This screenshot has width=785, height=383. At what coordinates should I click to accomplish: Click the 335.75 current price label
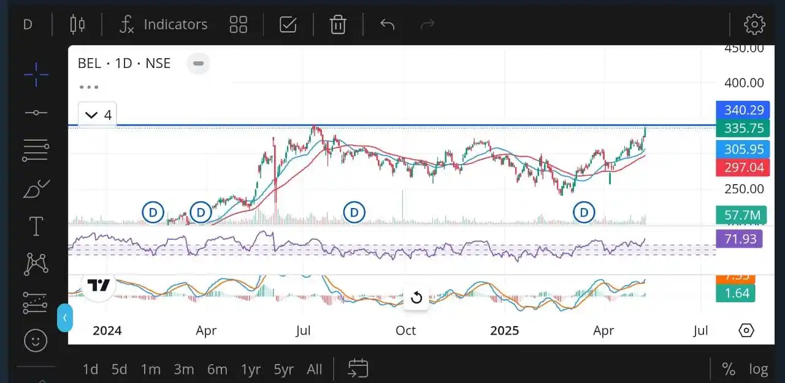[744, 128]
